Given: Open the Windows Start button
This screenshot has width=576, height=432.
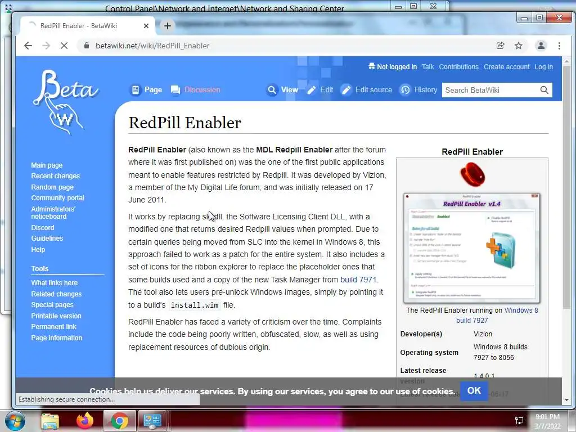Looking at the screenshot, I should pyautogui.click(x=14, y=421).
